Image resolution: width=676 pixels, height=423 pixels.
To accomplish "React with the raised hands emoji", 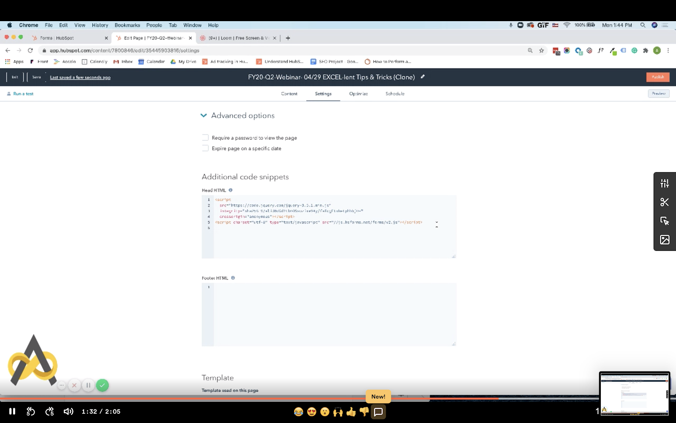I will coord(338,412).
